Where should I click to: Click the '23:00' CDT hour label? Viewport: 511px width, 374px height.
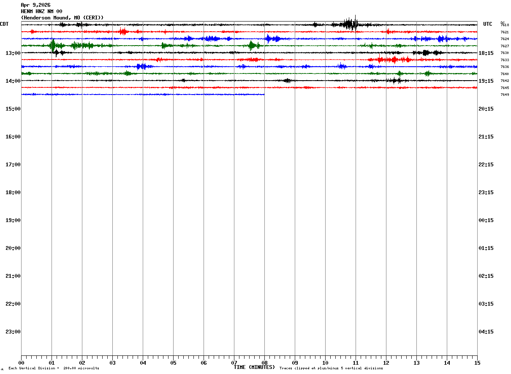(x=13, y=332)
